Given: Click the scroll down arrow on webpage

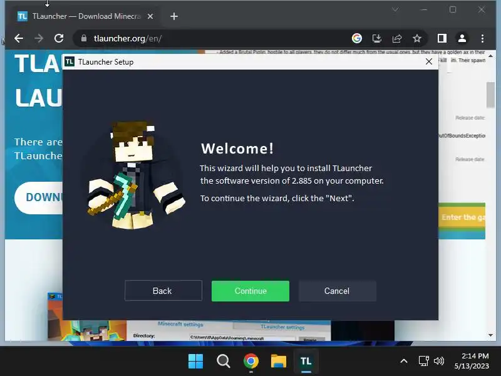Looking at the screenshot, I should pyautogui.click(x=490, y=335).
